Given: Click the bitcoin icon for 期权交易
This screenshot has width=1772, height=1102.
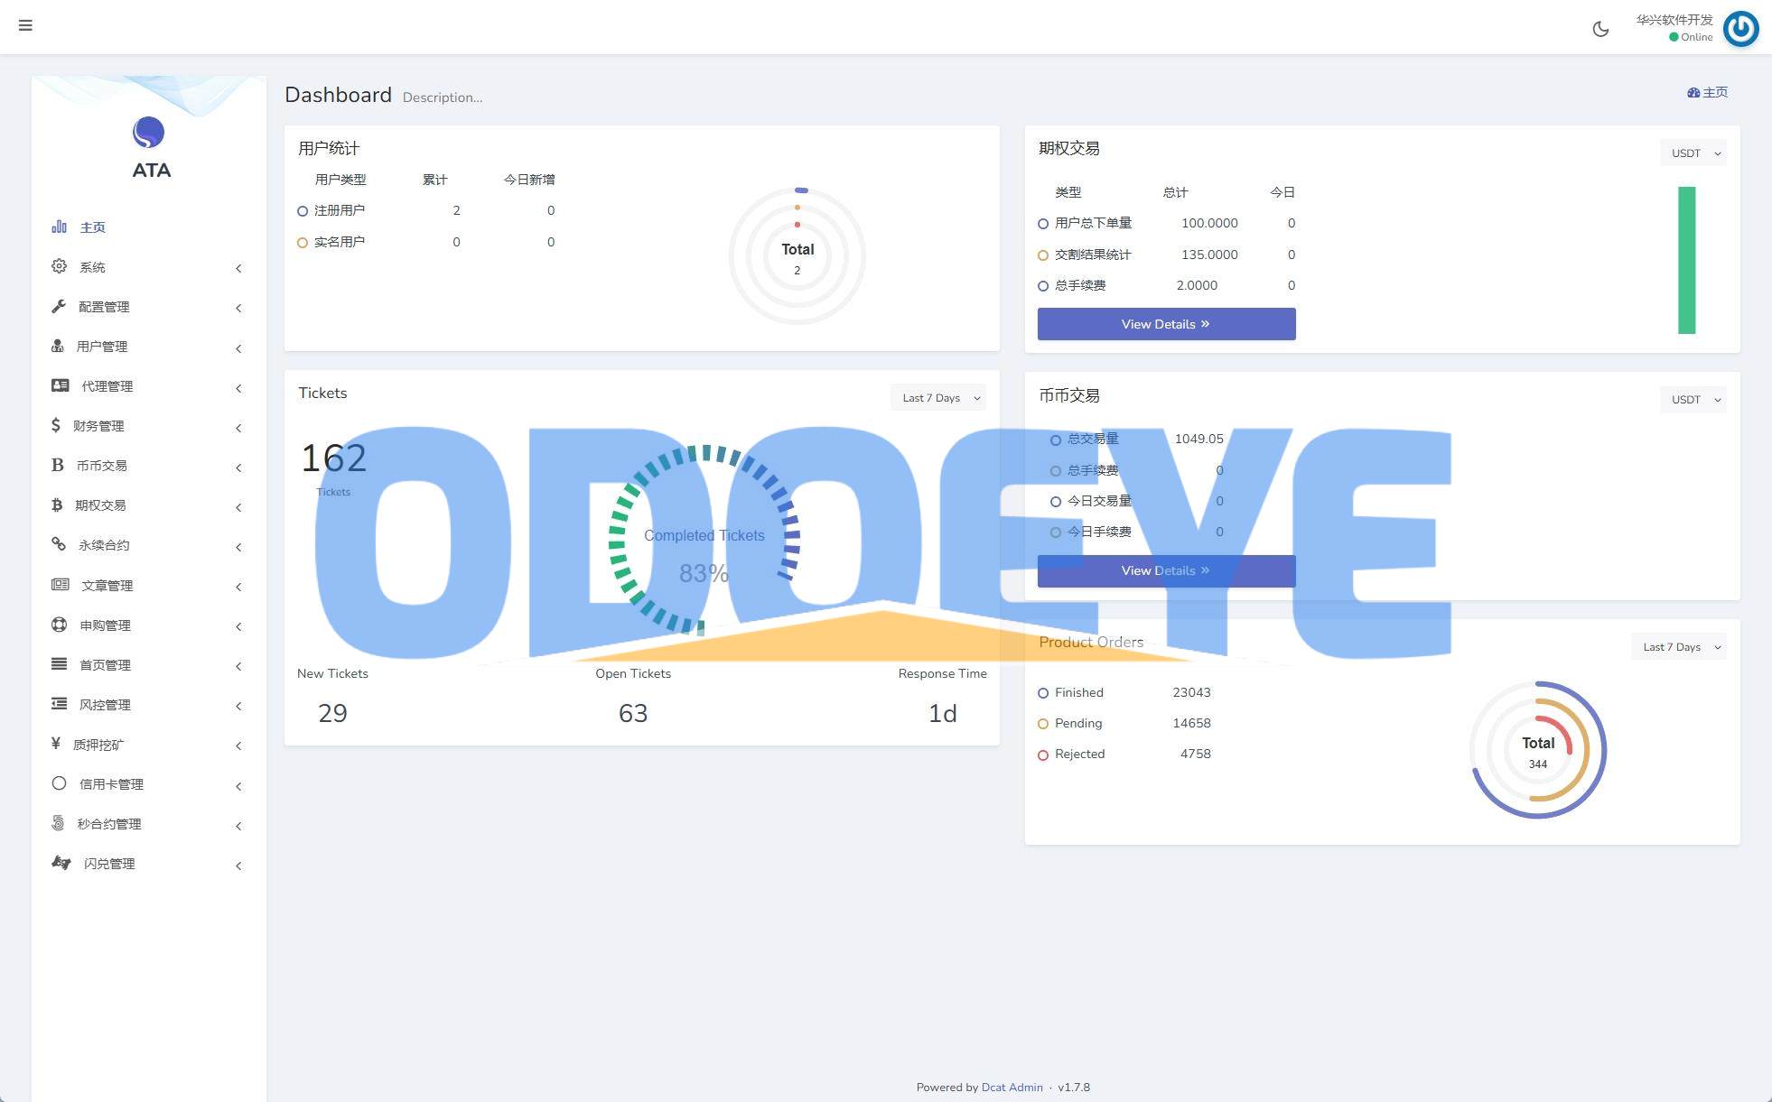Looking at the screenshot, I should [57, 505].
